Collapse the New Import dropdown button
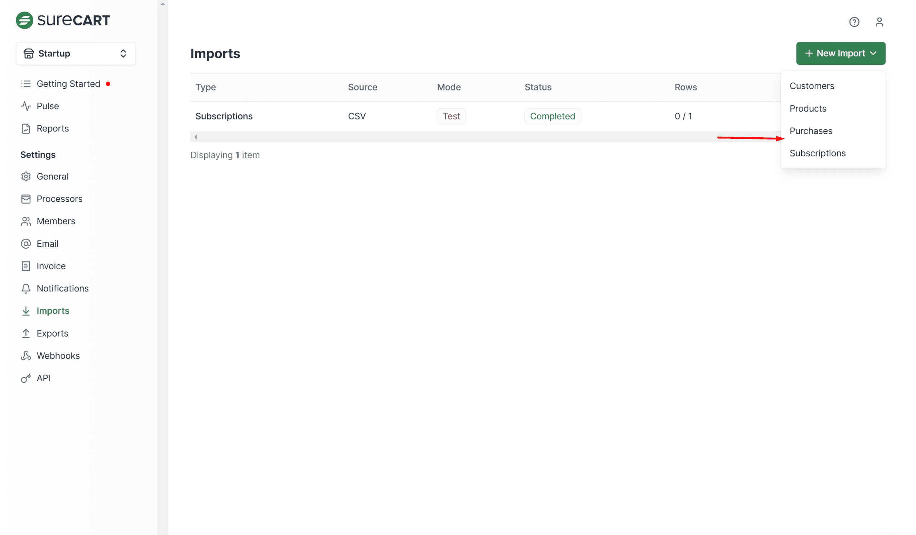 pos(841,53)
